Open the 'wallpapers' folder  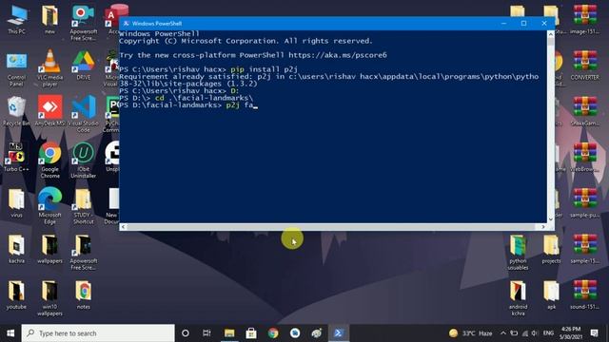pos(49,249)
